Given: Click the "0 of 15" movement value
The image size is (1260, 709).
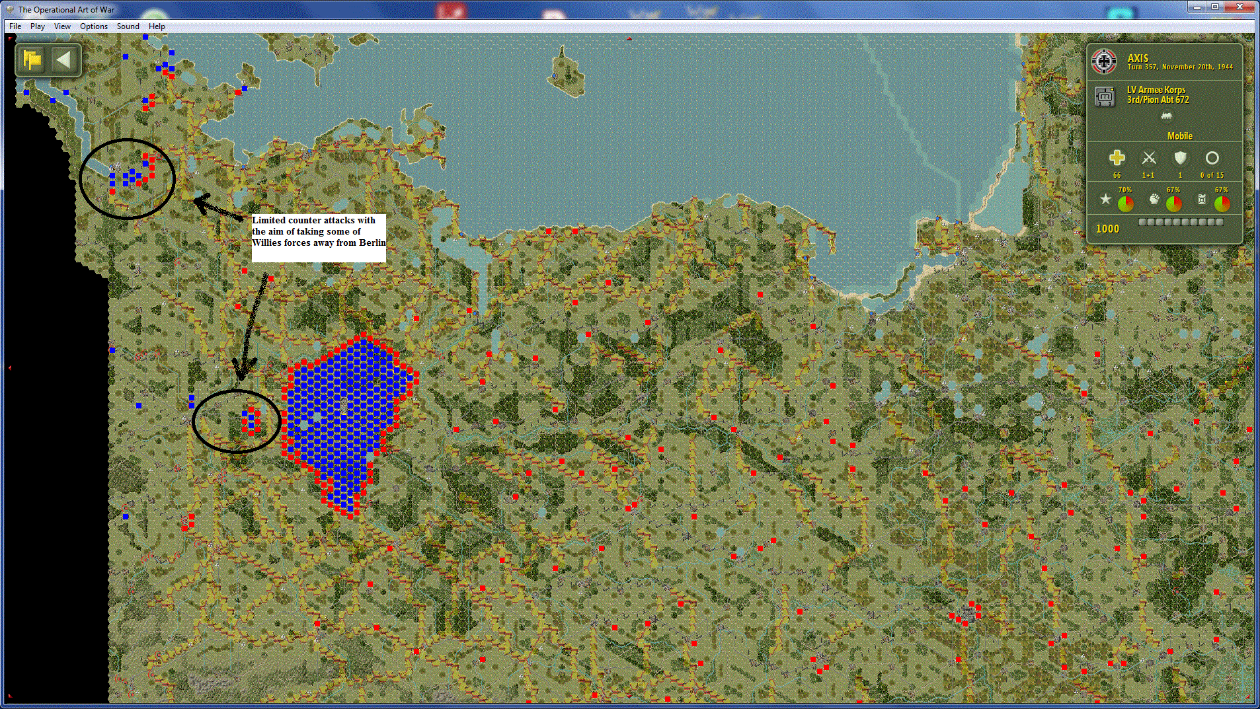Looking at the screenshot, I should click(x=1212, y=176).
